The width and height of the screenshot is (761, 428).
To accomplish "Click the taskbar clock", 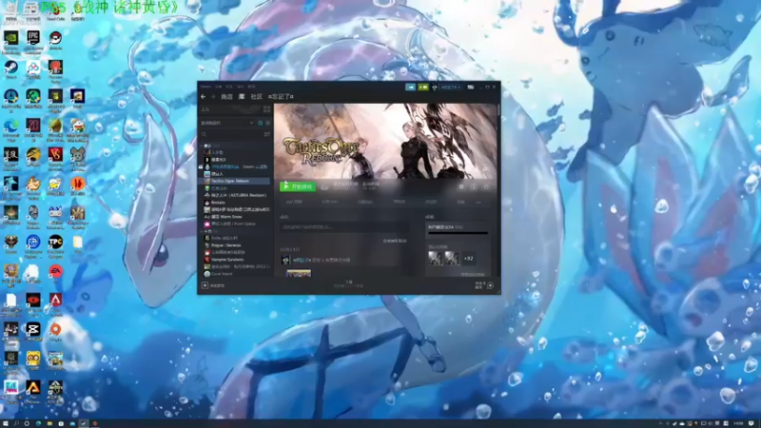I will [738, 423].
